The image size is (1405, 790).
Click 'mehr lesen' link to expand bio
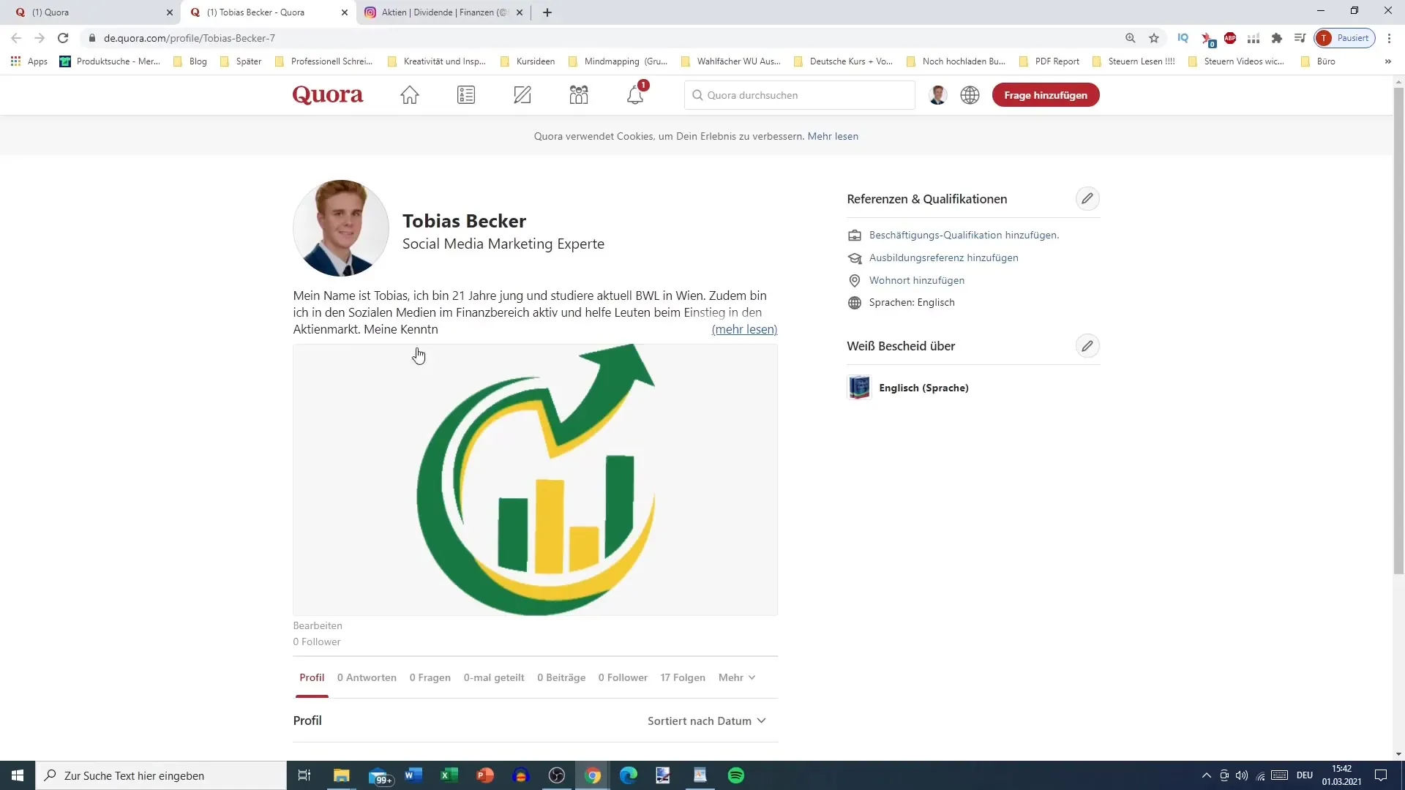click(744, 329)
